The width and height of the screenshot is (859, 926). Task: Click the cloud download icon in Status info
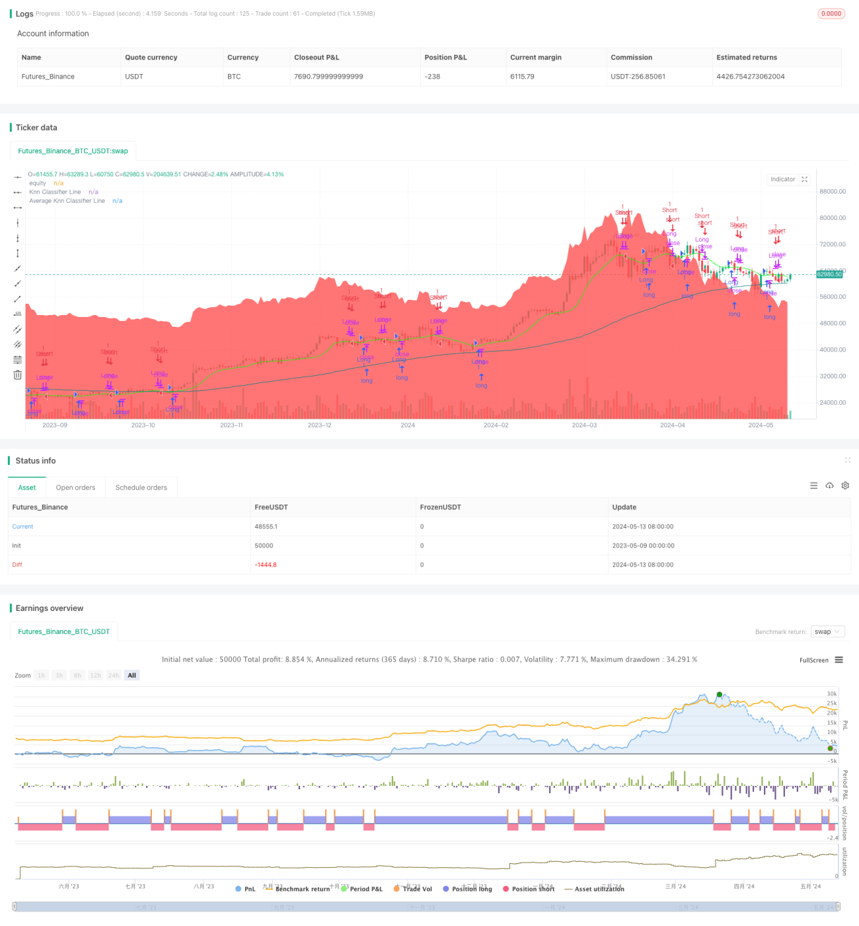tap(829, 485)
